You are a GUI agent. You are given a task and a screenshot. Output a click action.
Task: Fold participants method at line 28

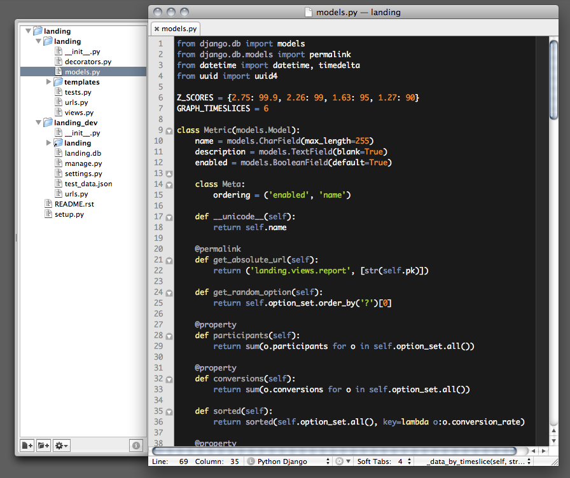pos(169,336)
